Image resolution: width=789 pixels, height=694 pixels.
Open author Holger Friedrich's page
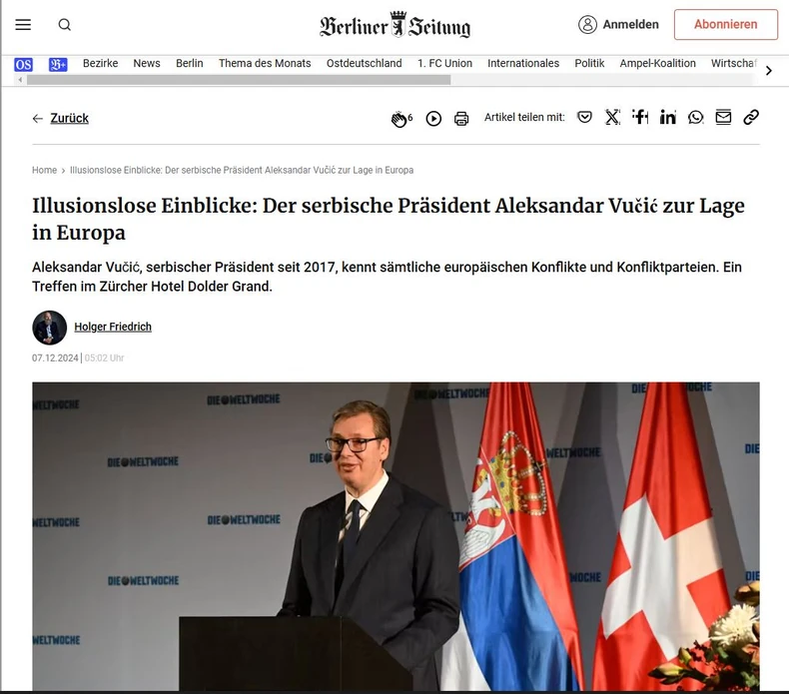[x=113, y=327]
